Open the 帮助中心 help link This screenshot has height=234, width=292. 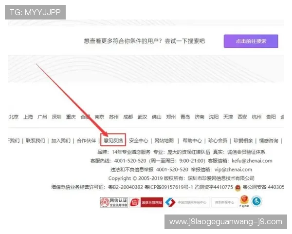[192, 140]
